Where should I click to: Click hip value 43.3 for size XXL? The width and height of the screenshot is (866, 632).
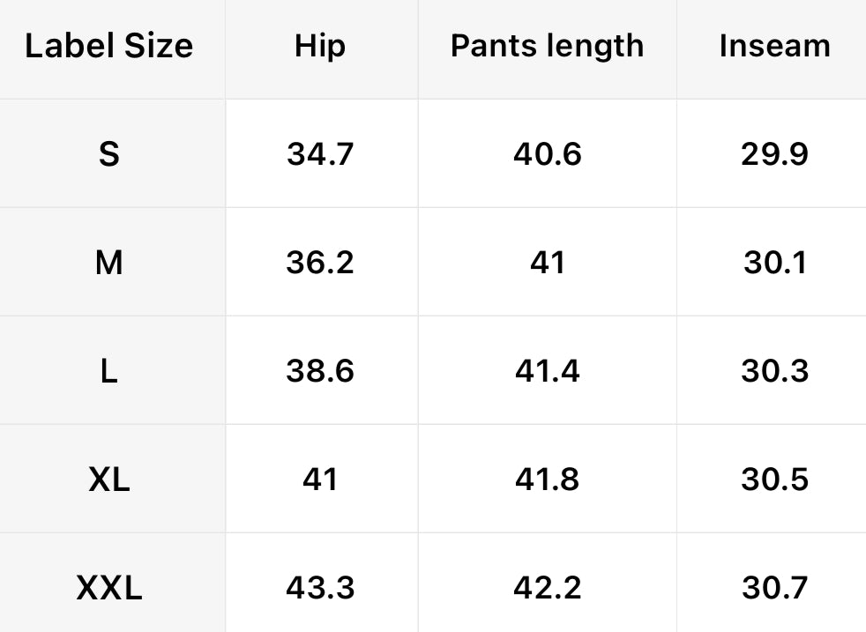pyautogui.click(x=319, y=588)
